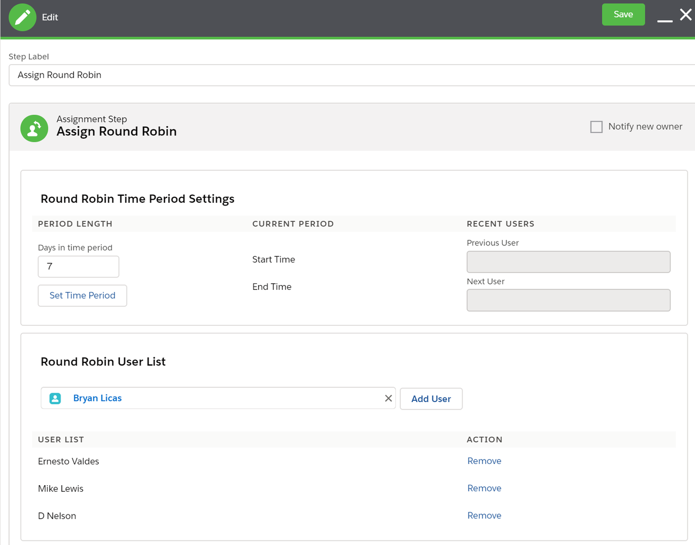Remove Ernesto Valdes from the user list
Screen dimensions: 695x545
pyautogui.click(x=484, y=461)
